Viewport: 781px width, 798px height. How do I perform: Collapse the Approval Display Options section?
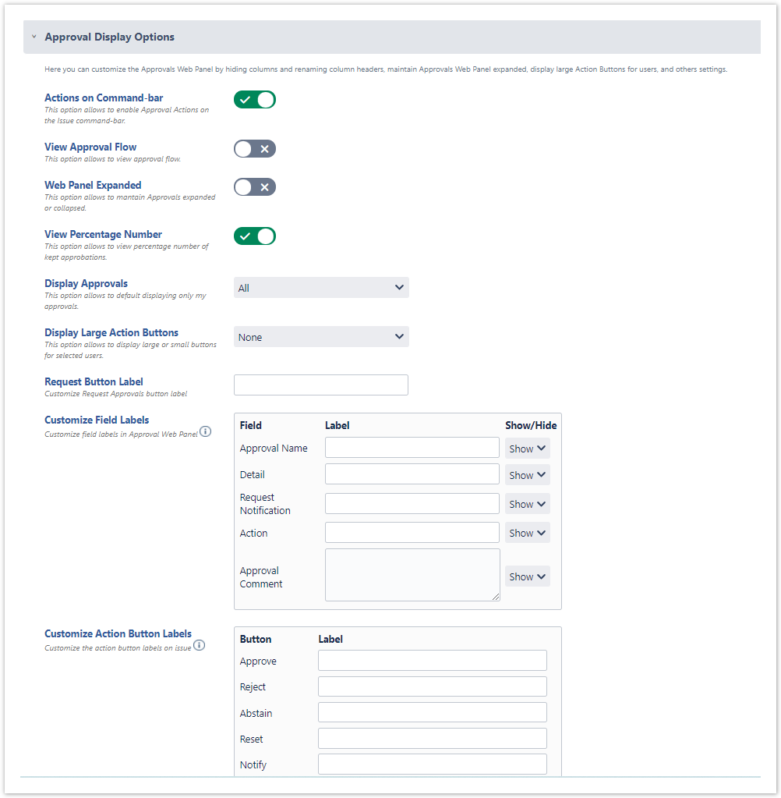click(x=34, y=37)
